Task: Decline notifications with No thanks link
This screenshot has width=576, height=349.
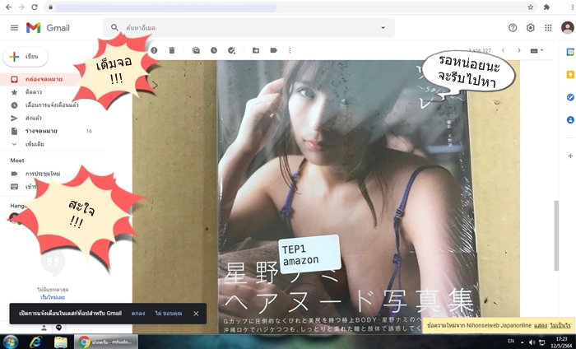Action: pyautogui.click(x=168, y=314)
